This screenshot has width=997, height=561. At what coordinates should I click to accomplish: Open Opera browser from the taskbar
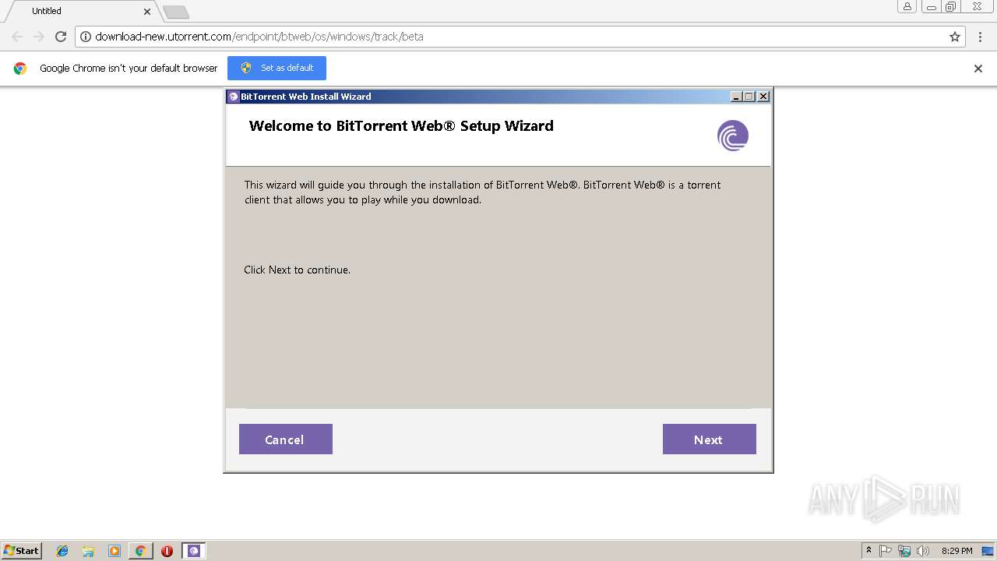(x=167, y=551)
